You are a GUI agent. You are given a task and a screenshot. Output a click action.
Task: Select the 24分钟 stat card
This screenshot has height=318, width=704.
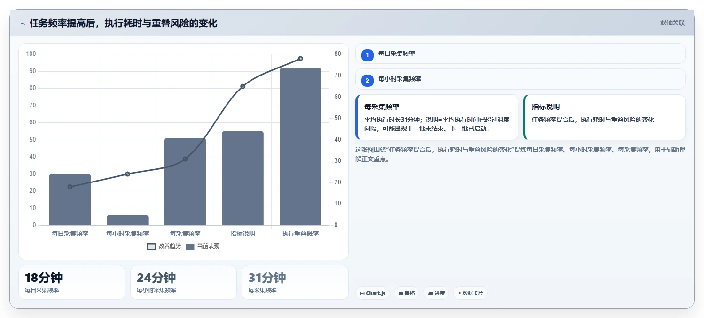tap(183, 282)
